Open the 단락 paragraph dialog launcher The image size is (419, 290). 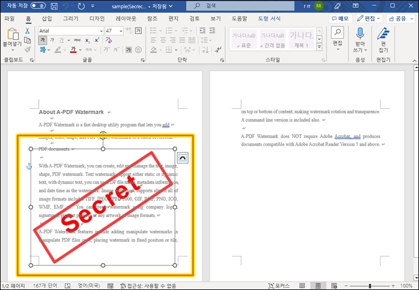click(x=222, y=60)
